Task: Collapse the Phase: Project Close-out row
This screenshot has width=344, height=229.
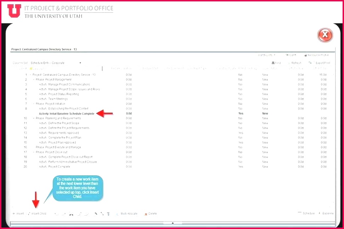Action: click(34, 152)
